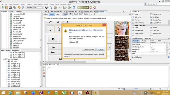Image resolution: width=170 pixels, height=95 pixels.
Task: Select the GridLayout node in the Navigator
Action: 14,61
